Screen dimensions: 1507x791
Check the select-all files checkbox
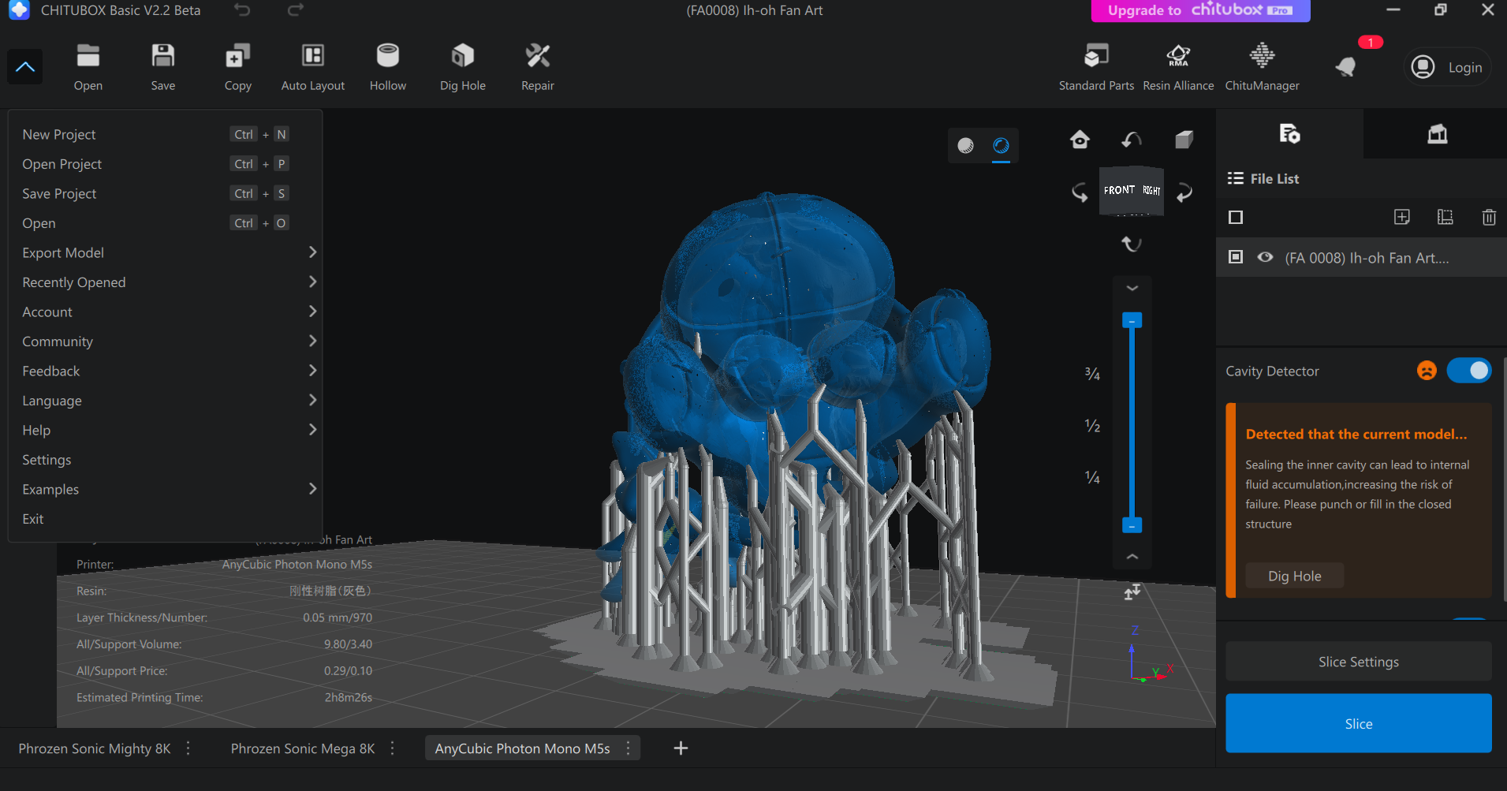pos(1236,217)
